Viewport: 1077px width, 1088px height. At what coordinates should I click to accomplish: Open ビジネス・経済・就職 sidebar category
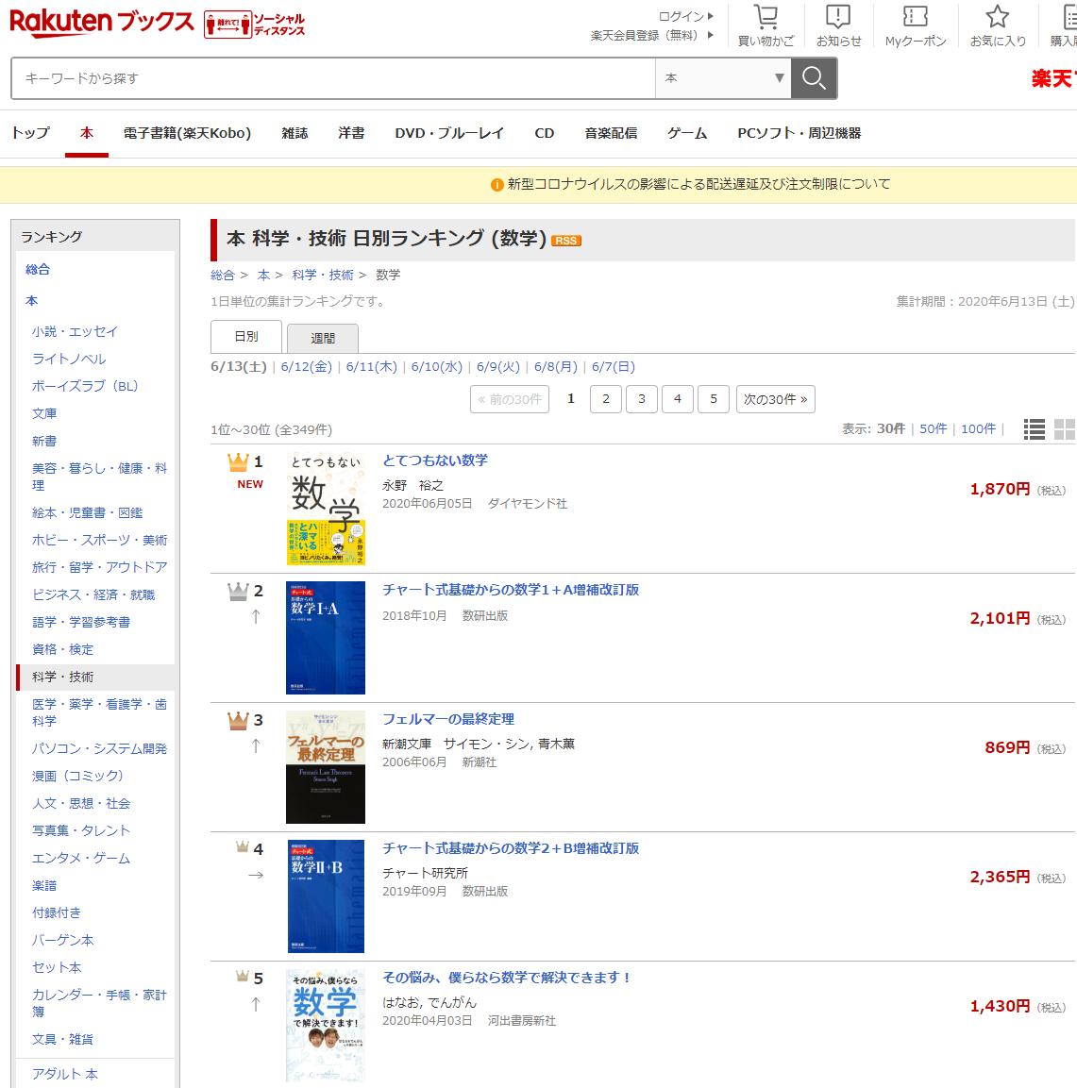[93, 594]
